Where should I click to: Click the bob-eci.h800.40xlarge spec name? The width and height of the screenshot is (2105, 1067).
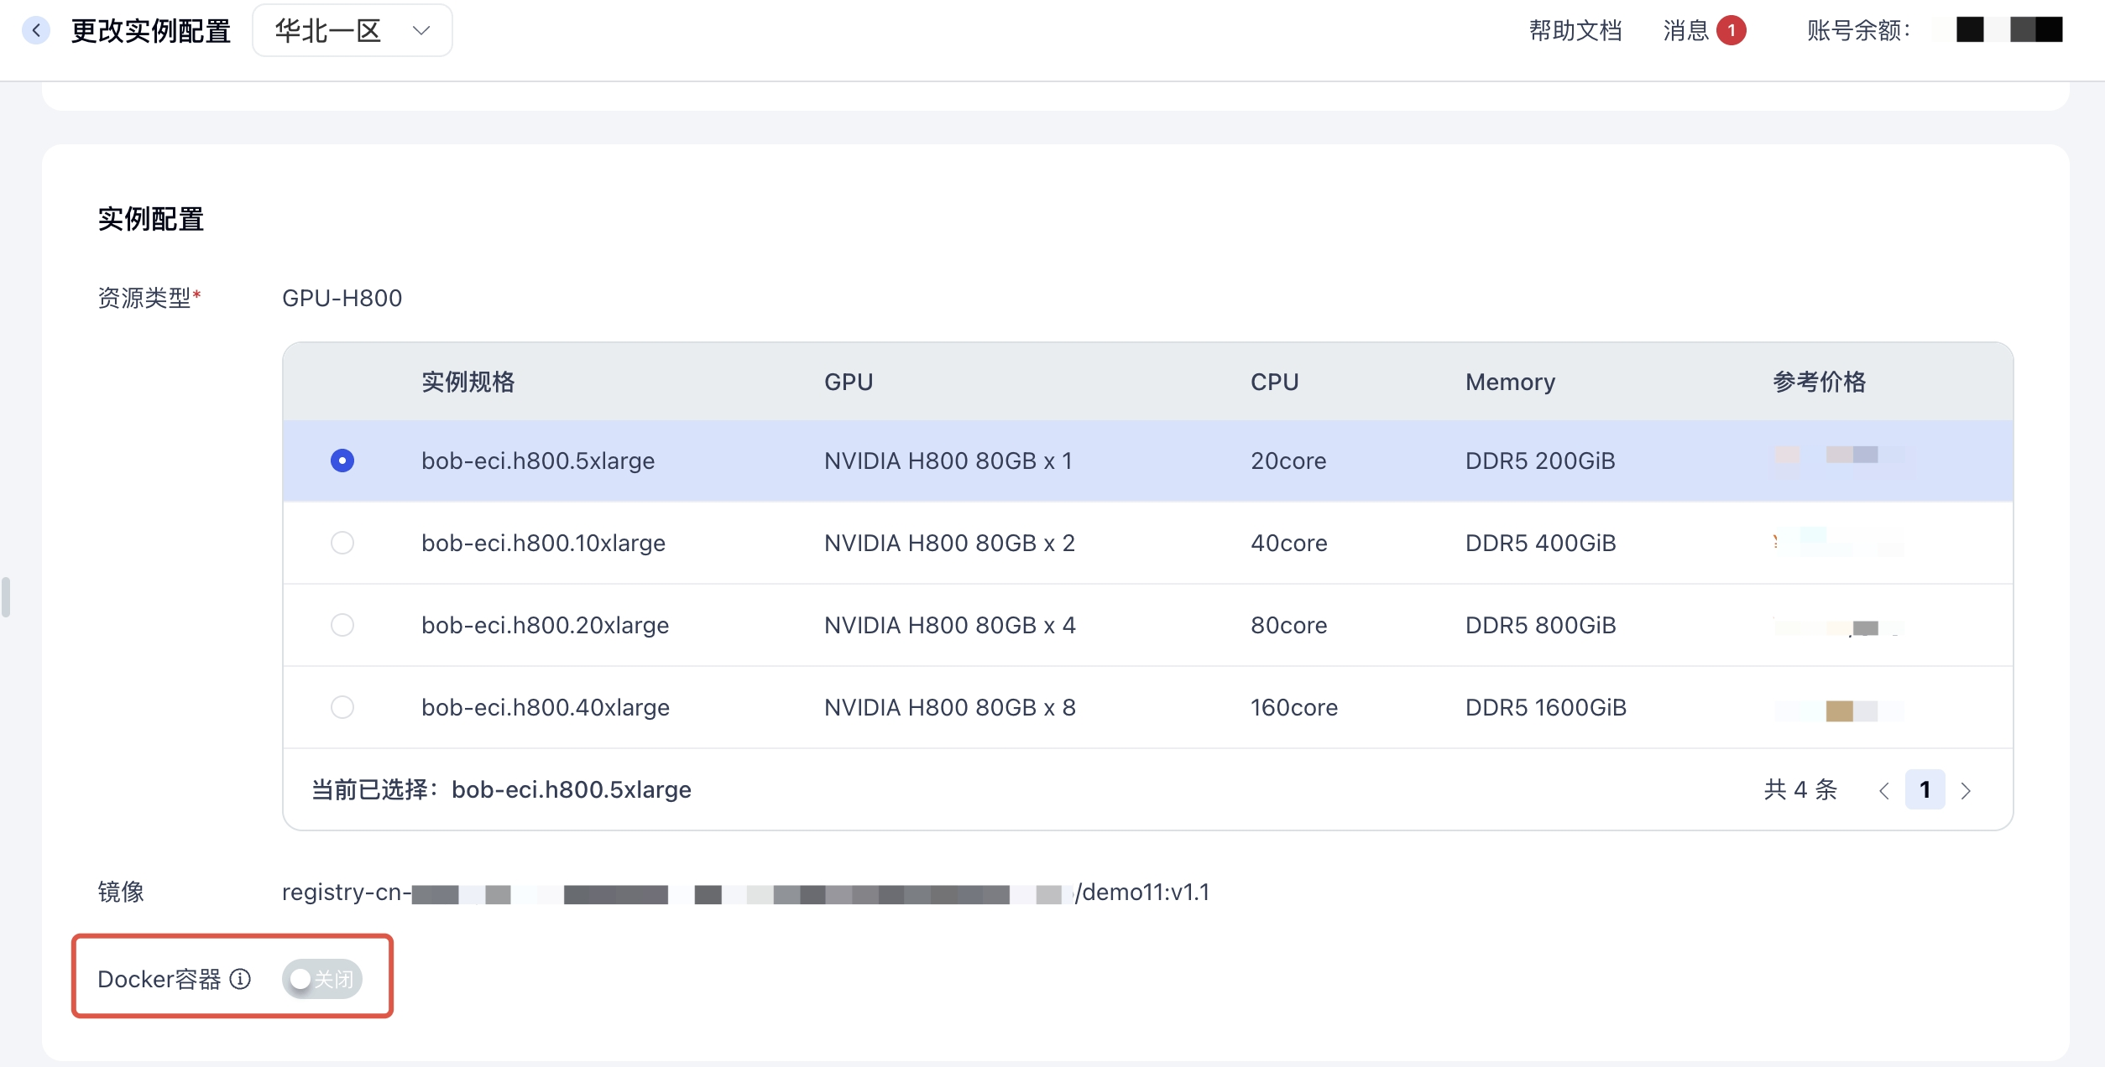pyautogui.click(x=546, y=707)
